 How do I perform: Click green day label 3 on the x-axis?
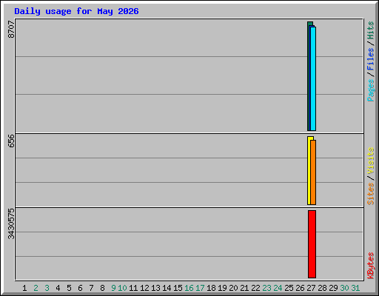[x=47, y=288]
